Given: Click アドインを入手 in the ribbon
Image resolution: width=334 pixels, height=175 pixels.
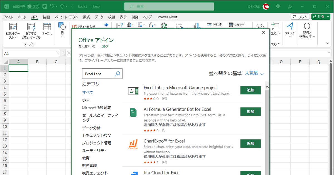Looking at the screenshot, I should coord(84,27).
